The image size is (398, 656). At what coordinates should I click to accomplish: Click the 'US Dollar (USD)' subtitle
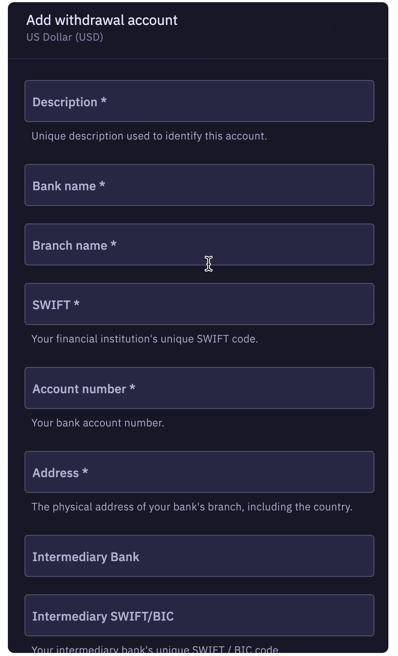(x=65, y=37)
